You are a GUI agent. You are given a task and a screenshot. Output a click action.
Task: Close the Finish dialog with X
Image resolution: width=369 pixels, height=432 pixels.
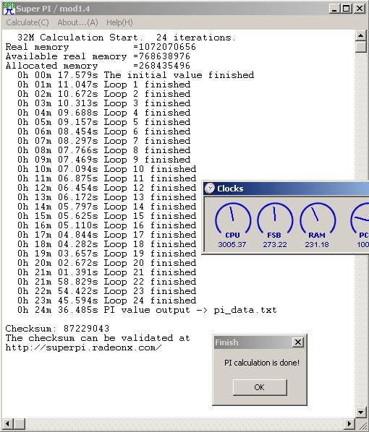tap(298, 342)
